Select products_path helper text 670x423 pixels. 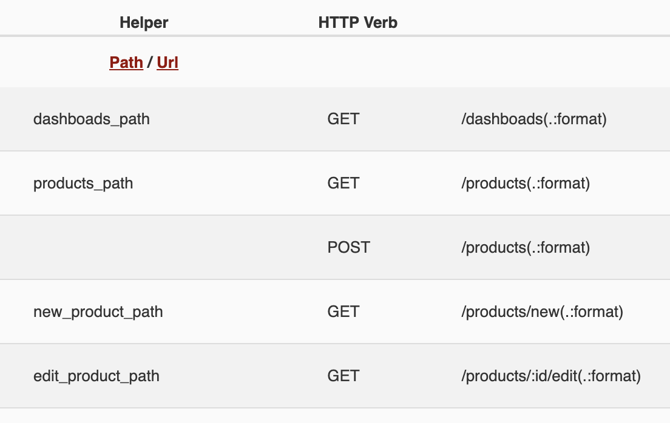coord(83,183)
